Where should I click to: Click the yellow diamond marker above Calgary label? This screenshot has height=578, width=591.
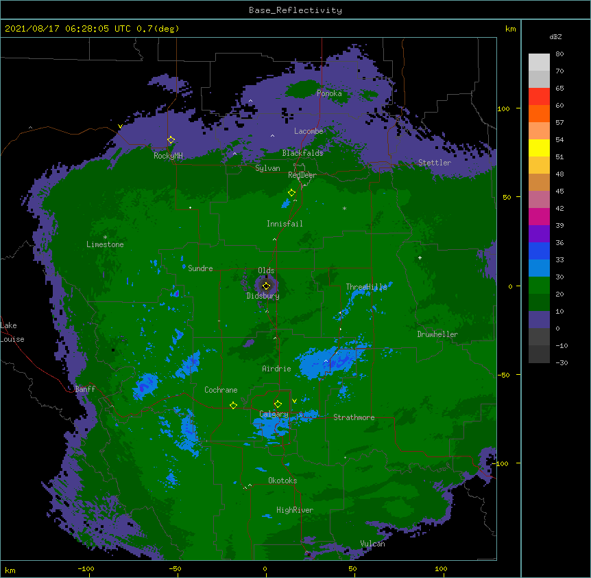click(278, 404)
